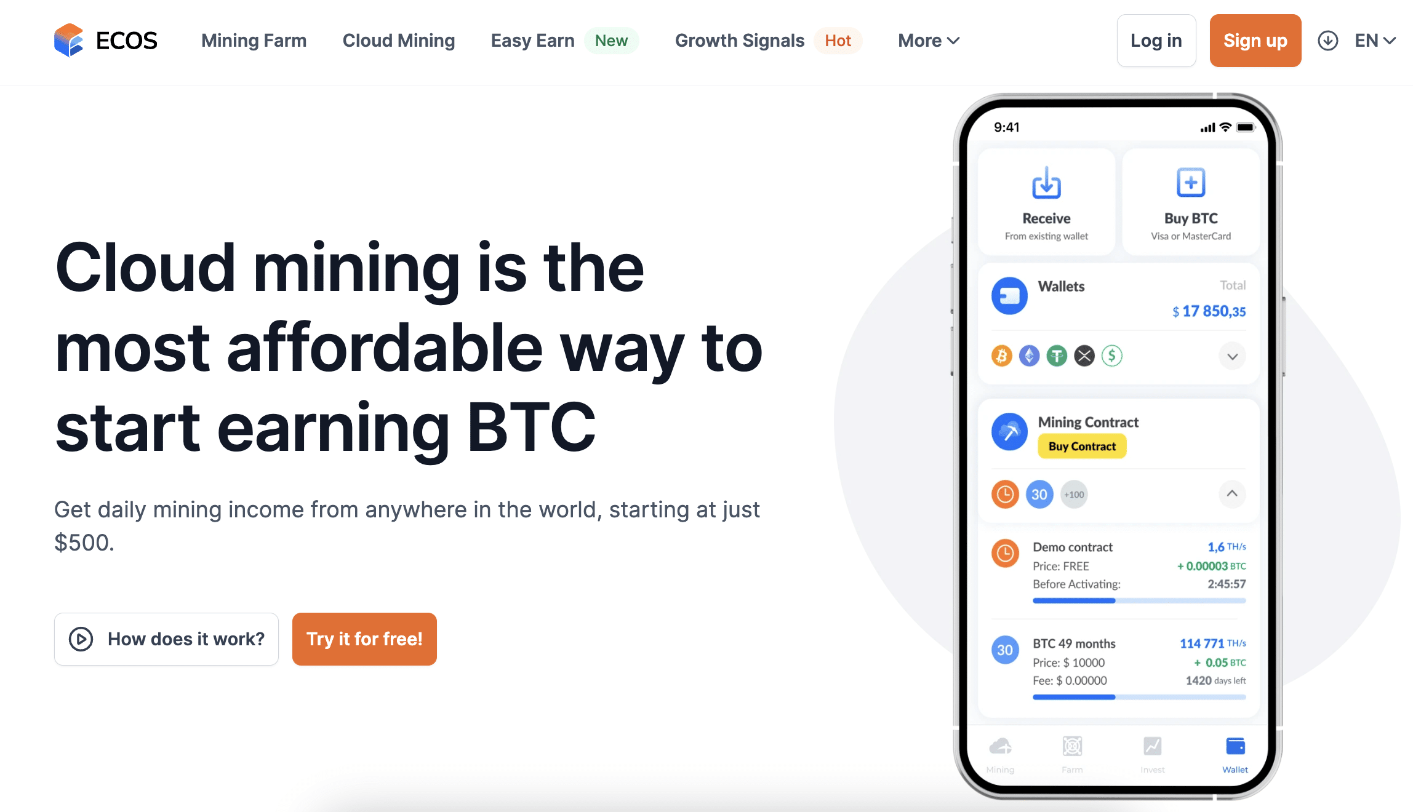Click the Mining pickaxe contract icon
1413x812 pixels.
click(x=1011, y=432)
